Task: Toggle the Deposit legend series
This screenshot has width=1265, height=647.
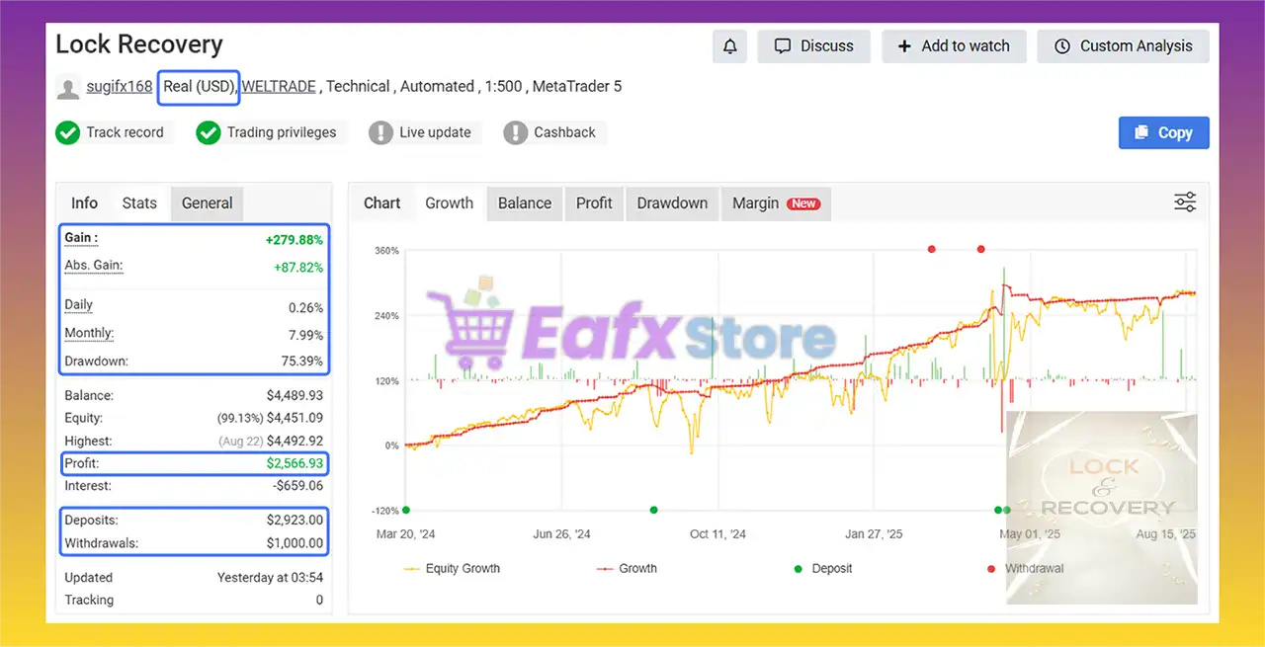Action: 823,569
